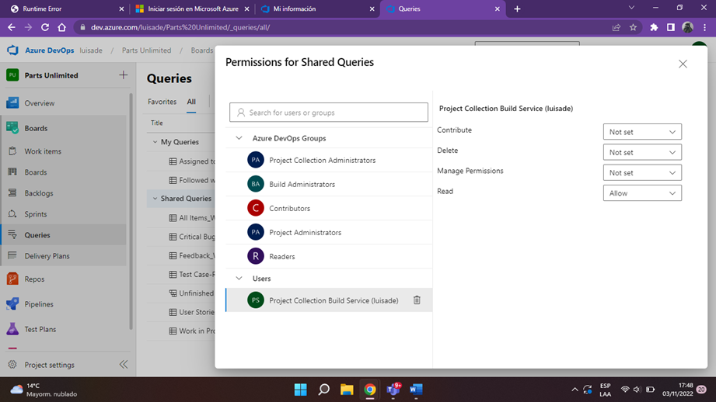Click the address bar URL
The image size is (716, 402).
coord(180,27)
